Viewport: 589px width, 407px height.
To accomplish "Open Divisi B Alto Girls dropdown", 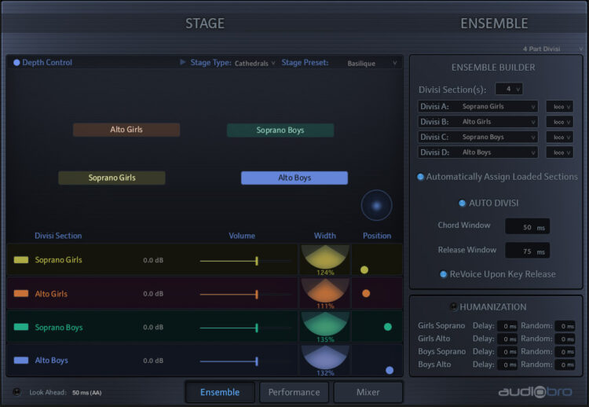I will click(x=477, y=122).
